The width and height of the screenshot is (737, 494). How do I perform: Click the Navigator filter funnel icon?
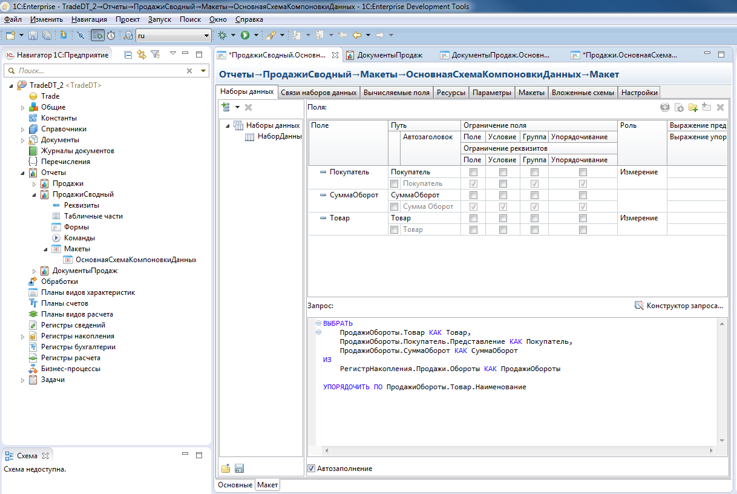coord(155,54)
